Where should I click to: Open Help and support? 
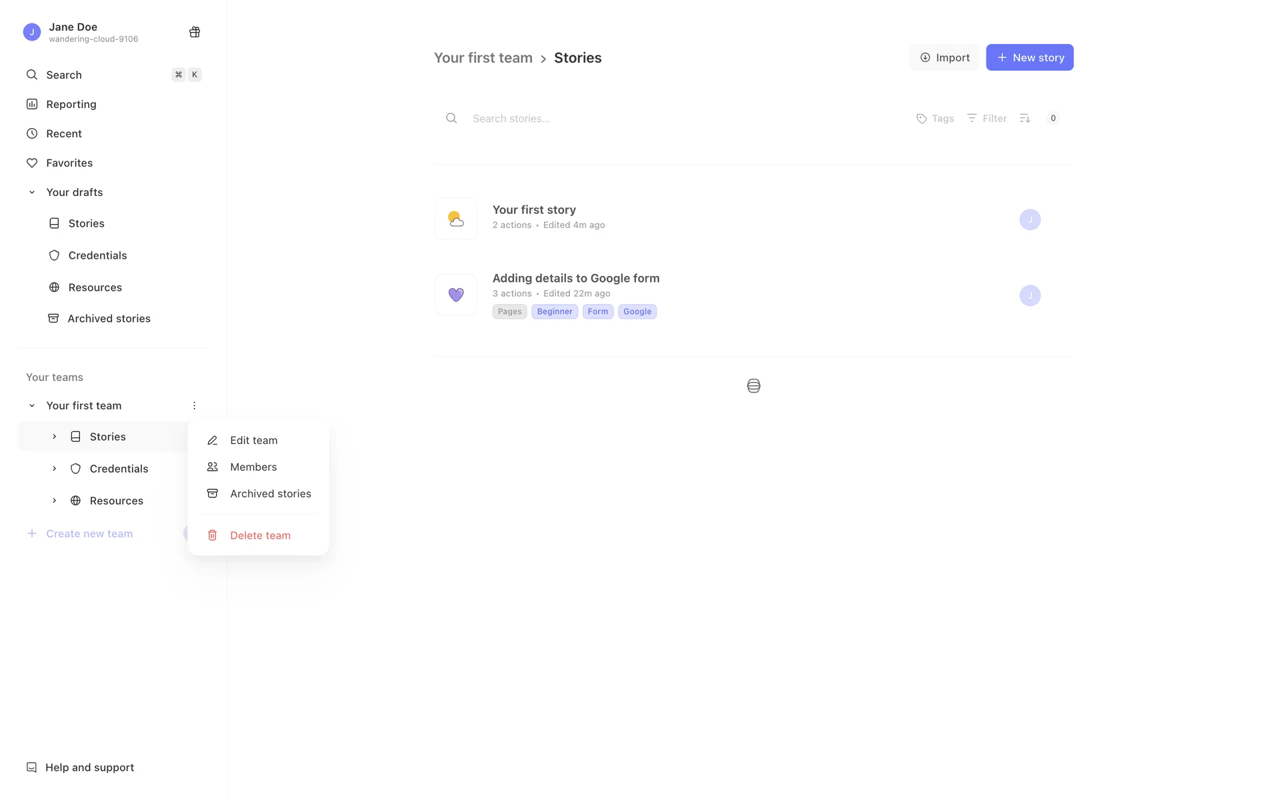point(89,767)
